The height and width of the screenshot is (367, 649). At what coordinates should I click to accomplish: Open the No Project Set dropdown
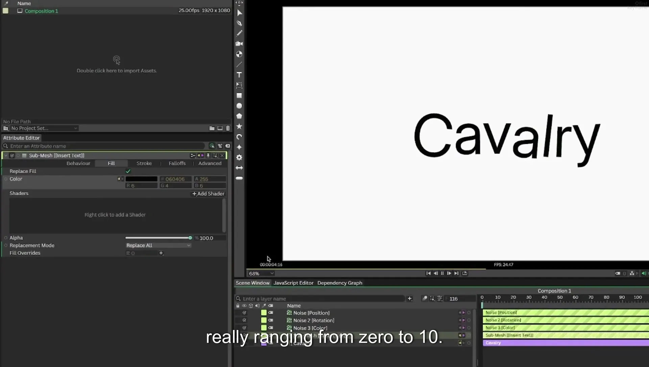tap(44, 128)
